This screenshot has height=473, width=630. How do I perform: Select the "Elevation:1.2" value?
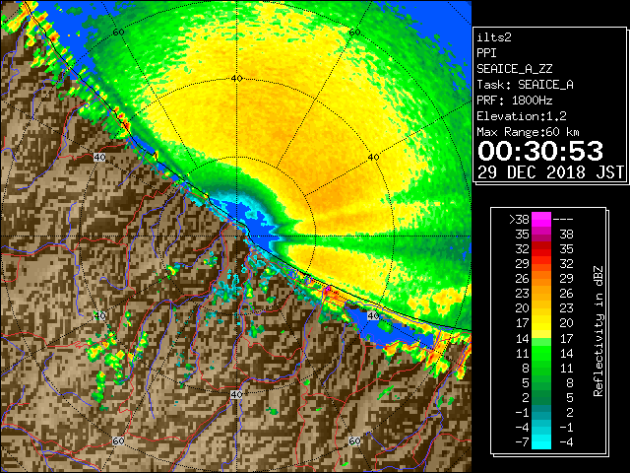521,116
